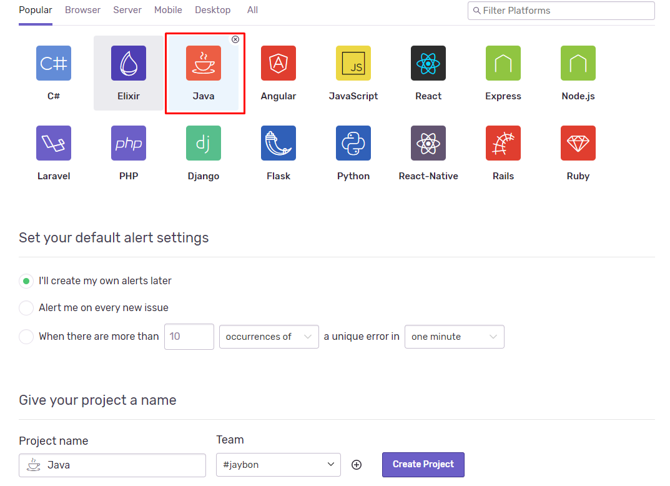The image size is (670, 486).
Task: Click the search magnifier icon
Action: [x=477, y=11]
